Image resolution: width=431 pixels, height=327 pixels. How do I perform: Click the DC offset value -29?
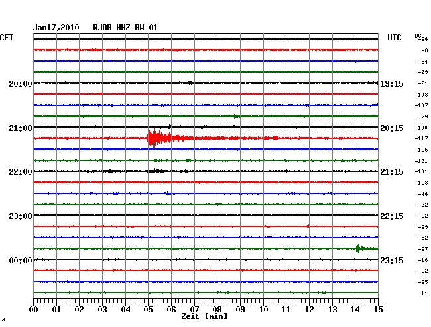click(423, 227)
